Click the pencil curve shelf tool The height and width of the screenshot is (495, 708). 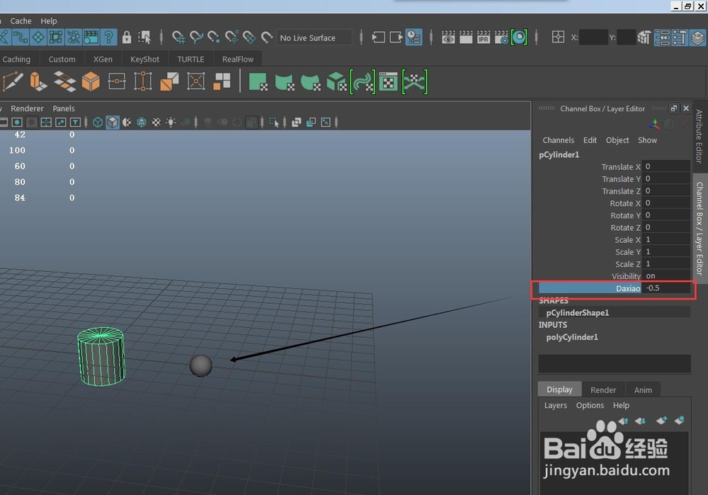pos(12,81)
